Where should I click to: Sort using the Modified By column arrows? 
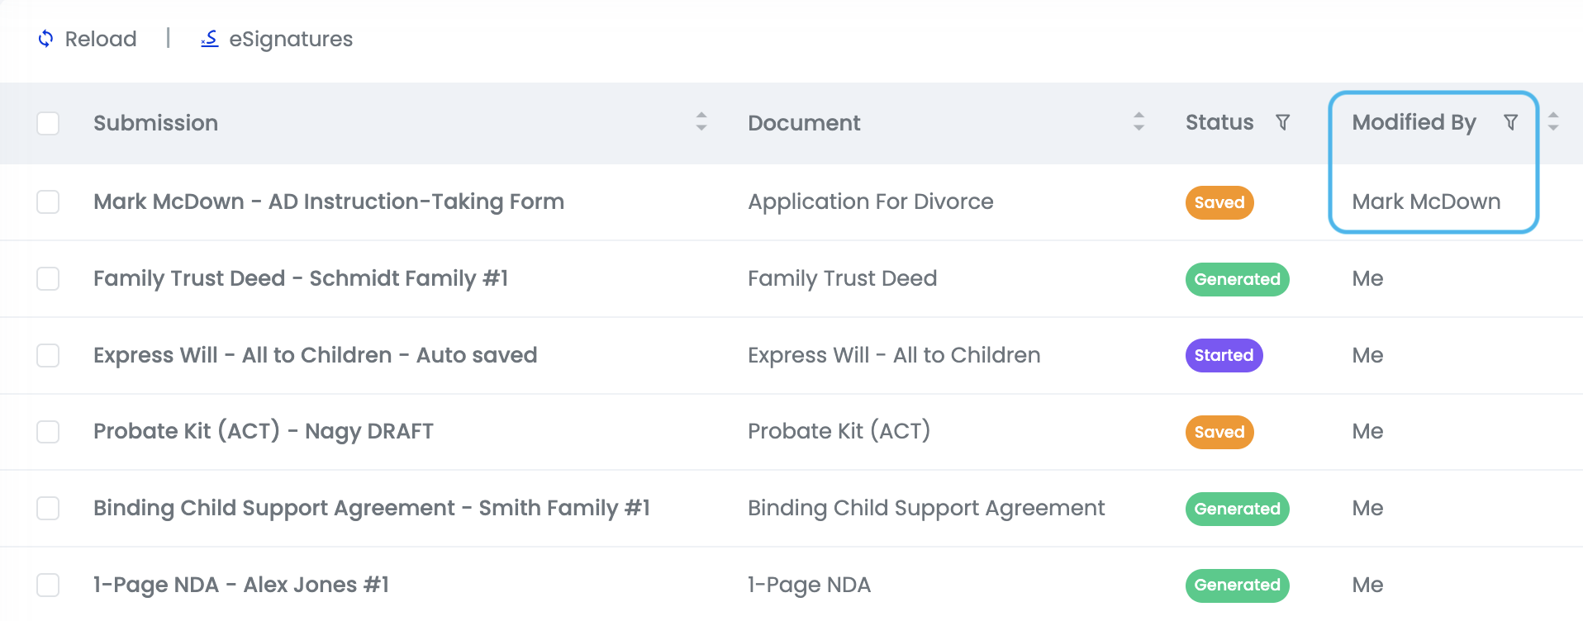tap(1553, 122)
